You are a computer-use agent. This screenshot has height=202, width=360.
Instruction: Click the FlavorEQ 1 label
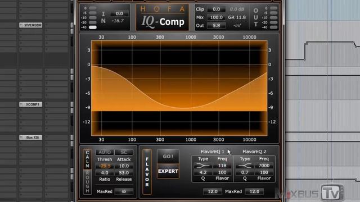(213, 151)
